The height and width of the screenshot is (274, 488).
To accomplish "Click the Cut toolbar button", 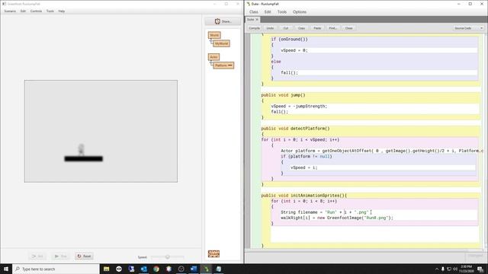I will coord(286,28).
